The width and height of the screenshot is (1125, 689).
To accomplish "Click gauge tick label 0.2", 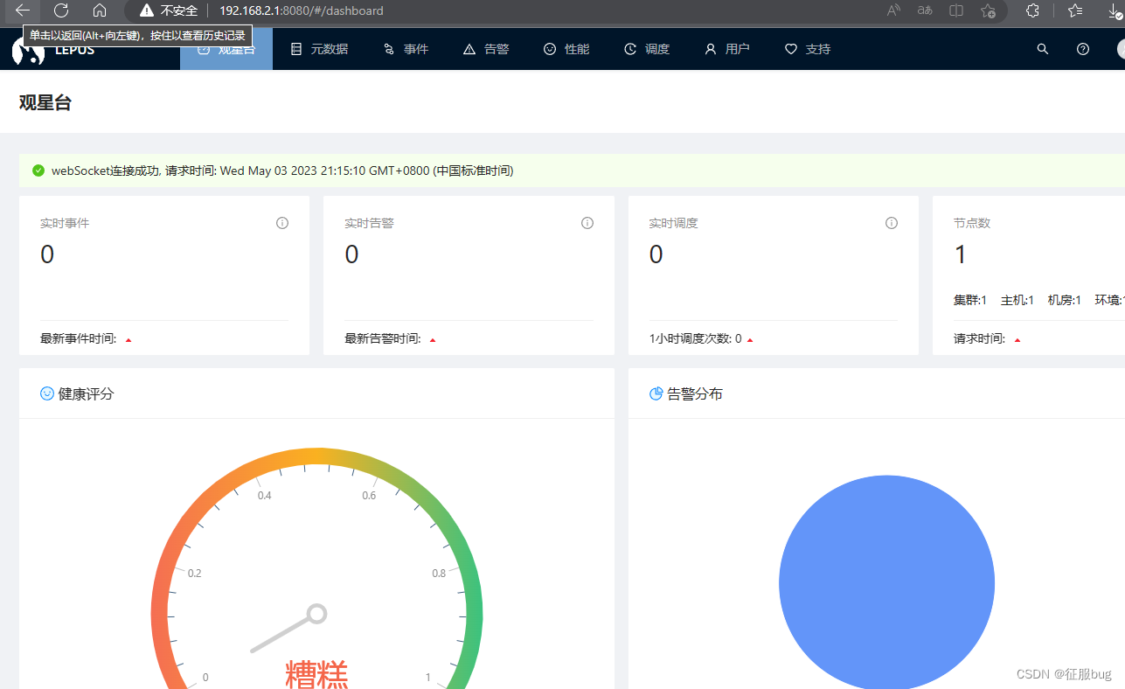I will (x=194, y=574).
